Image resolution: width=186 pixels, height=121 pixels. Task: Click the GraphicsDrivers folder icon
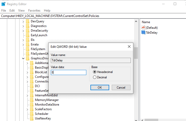pos(27,58)
